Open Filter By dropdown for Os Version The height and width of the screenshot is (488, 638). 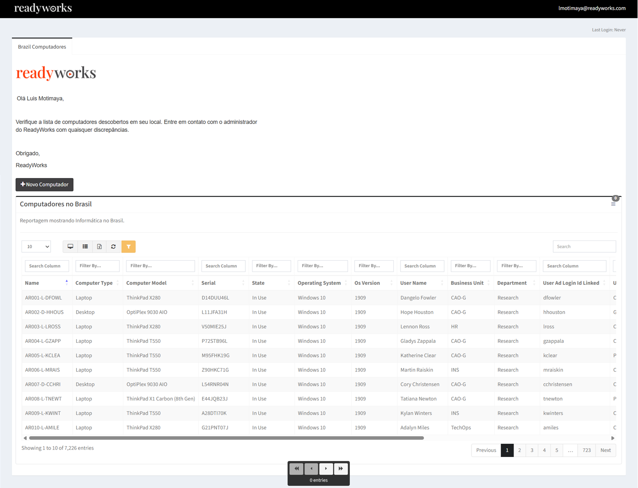pyautogui.click(x=374, y=266)
